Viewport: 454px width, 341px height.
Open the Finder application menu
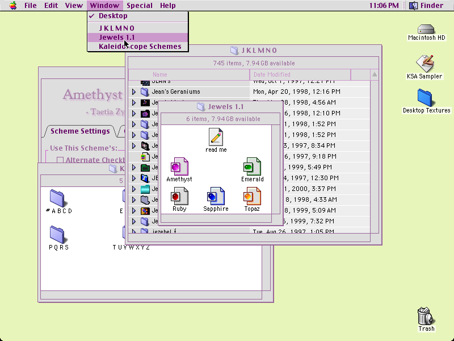click(427, 6)
